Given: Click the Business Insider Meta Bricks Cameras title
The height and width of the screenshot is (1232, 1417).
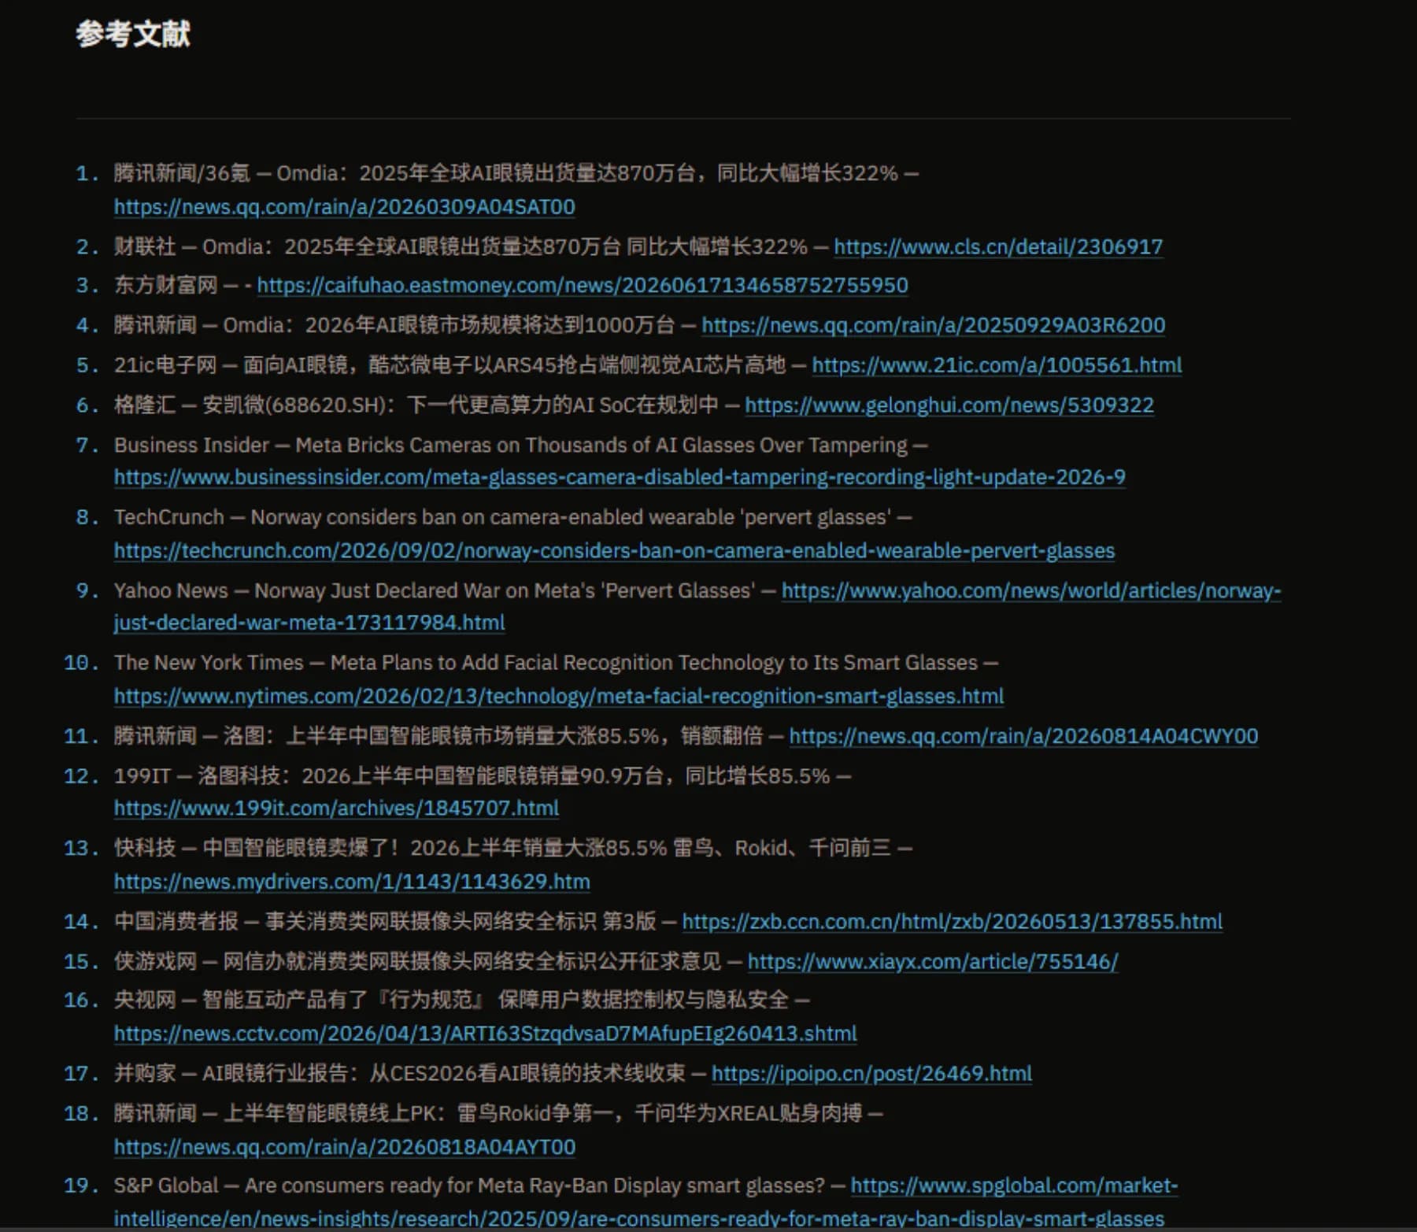Looking at the screenshot, I should coord(601,446).
